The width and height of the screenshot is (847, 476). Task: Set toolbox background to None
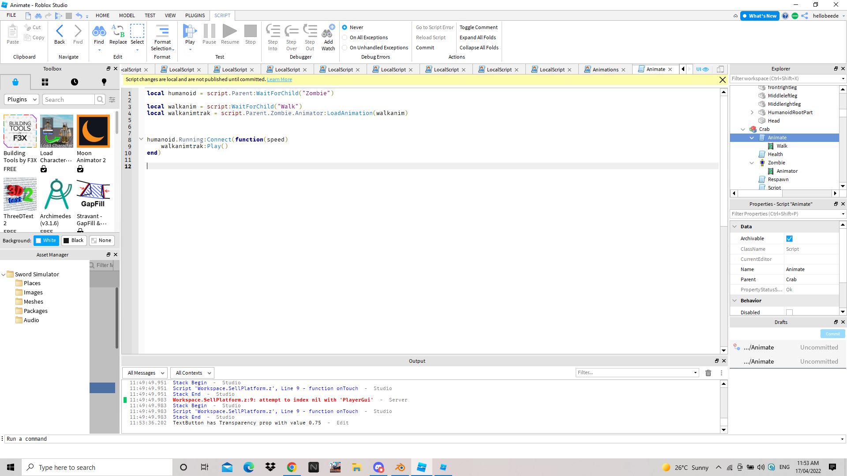pos(102,241)
